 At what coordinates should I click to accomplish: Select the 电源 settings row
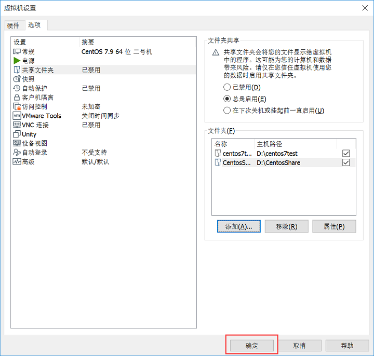coord(104,61)
